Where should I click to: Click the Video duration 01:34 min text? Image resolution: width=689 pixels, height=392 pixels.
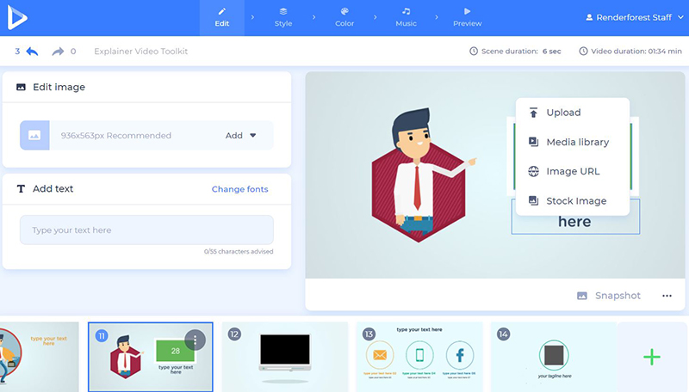636,52
